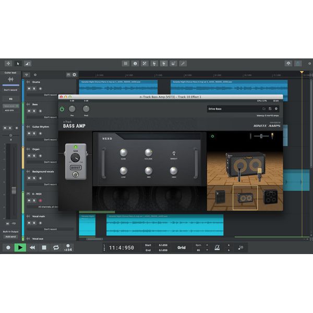
Task: Open the Grid snap selector
Action: pos(182,247)
